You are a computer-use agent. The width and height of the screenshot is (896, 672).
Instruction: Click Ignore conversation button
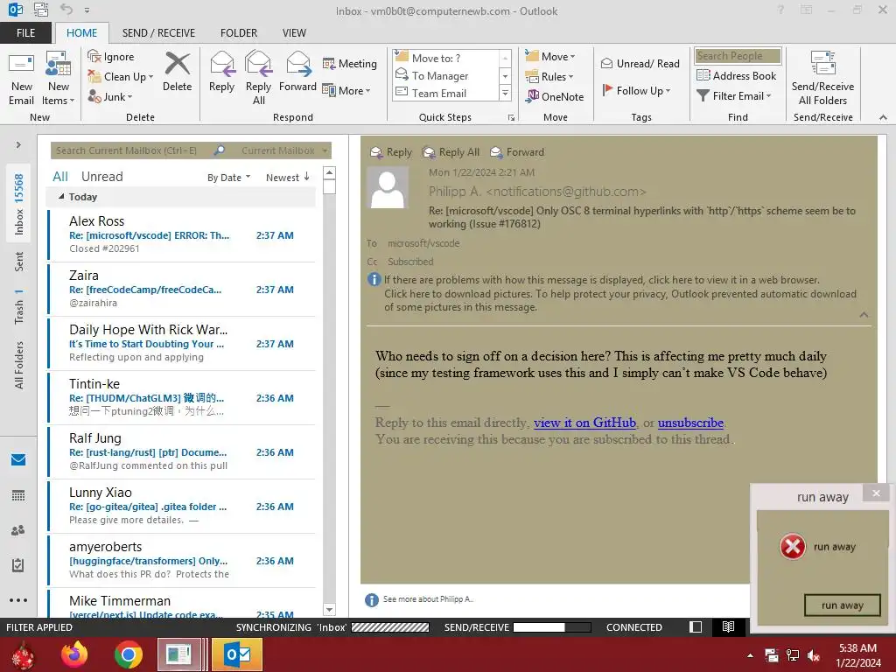tap(111, 57)
